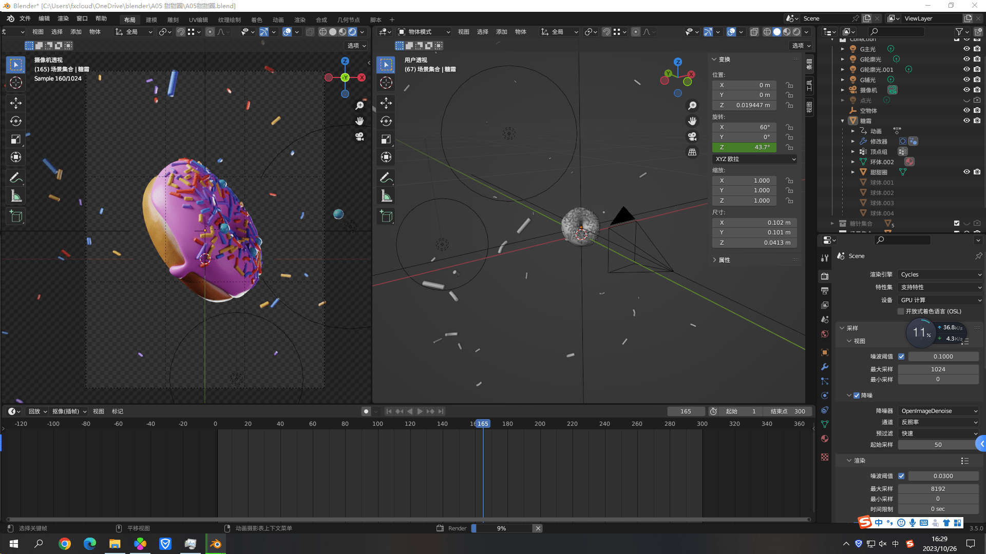The height and width of the screenshot is (554, 986).
Task: Hide 摄像机 in viewport via eye icon
Action: point(966,90)
